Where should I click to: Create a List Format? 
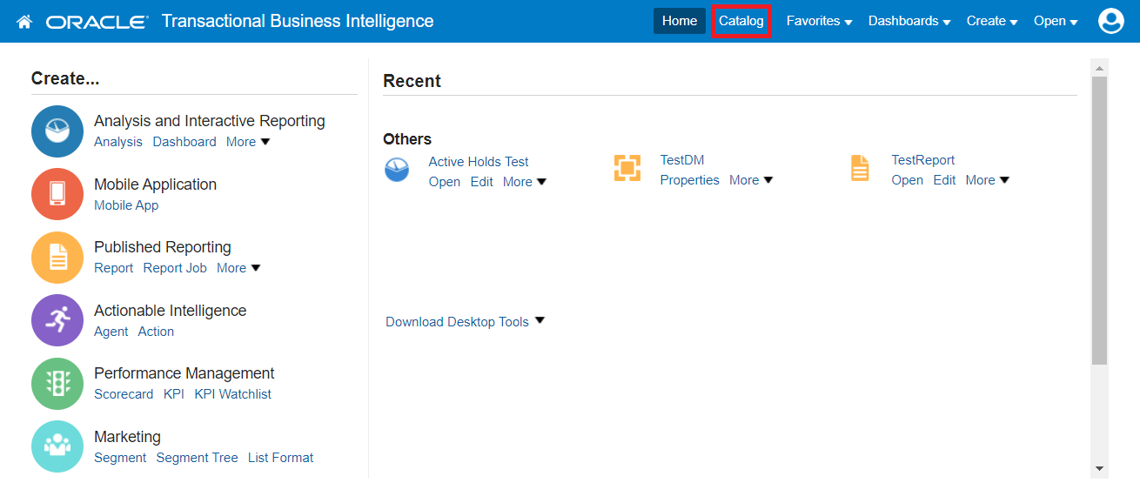pyautogui.click(x=280, y=458)
